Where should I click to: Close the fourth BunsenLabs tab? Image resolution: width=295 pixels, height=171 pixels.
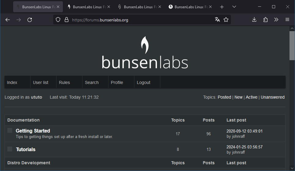[210, 7]
